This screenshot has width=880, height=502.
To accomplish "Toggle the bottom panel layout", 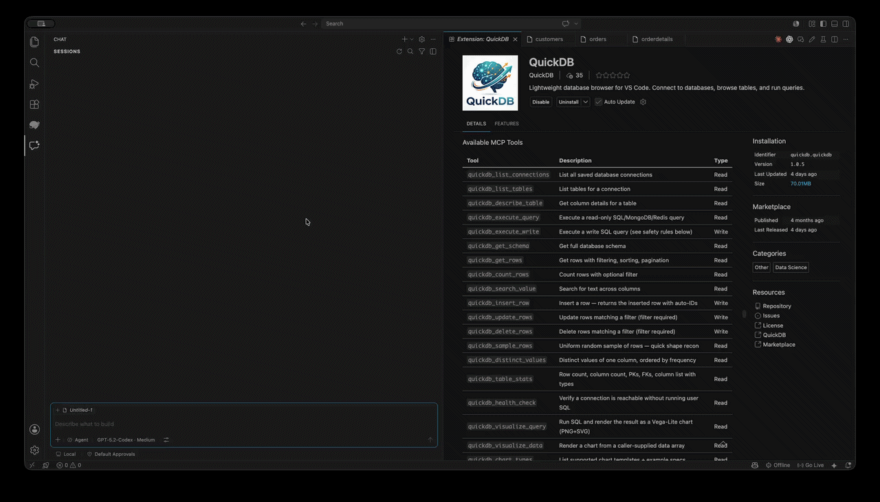I will 834,23.
